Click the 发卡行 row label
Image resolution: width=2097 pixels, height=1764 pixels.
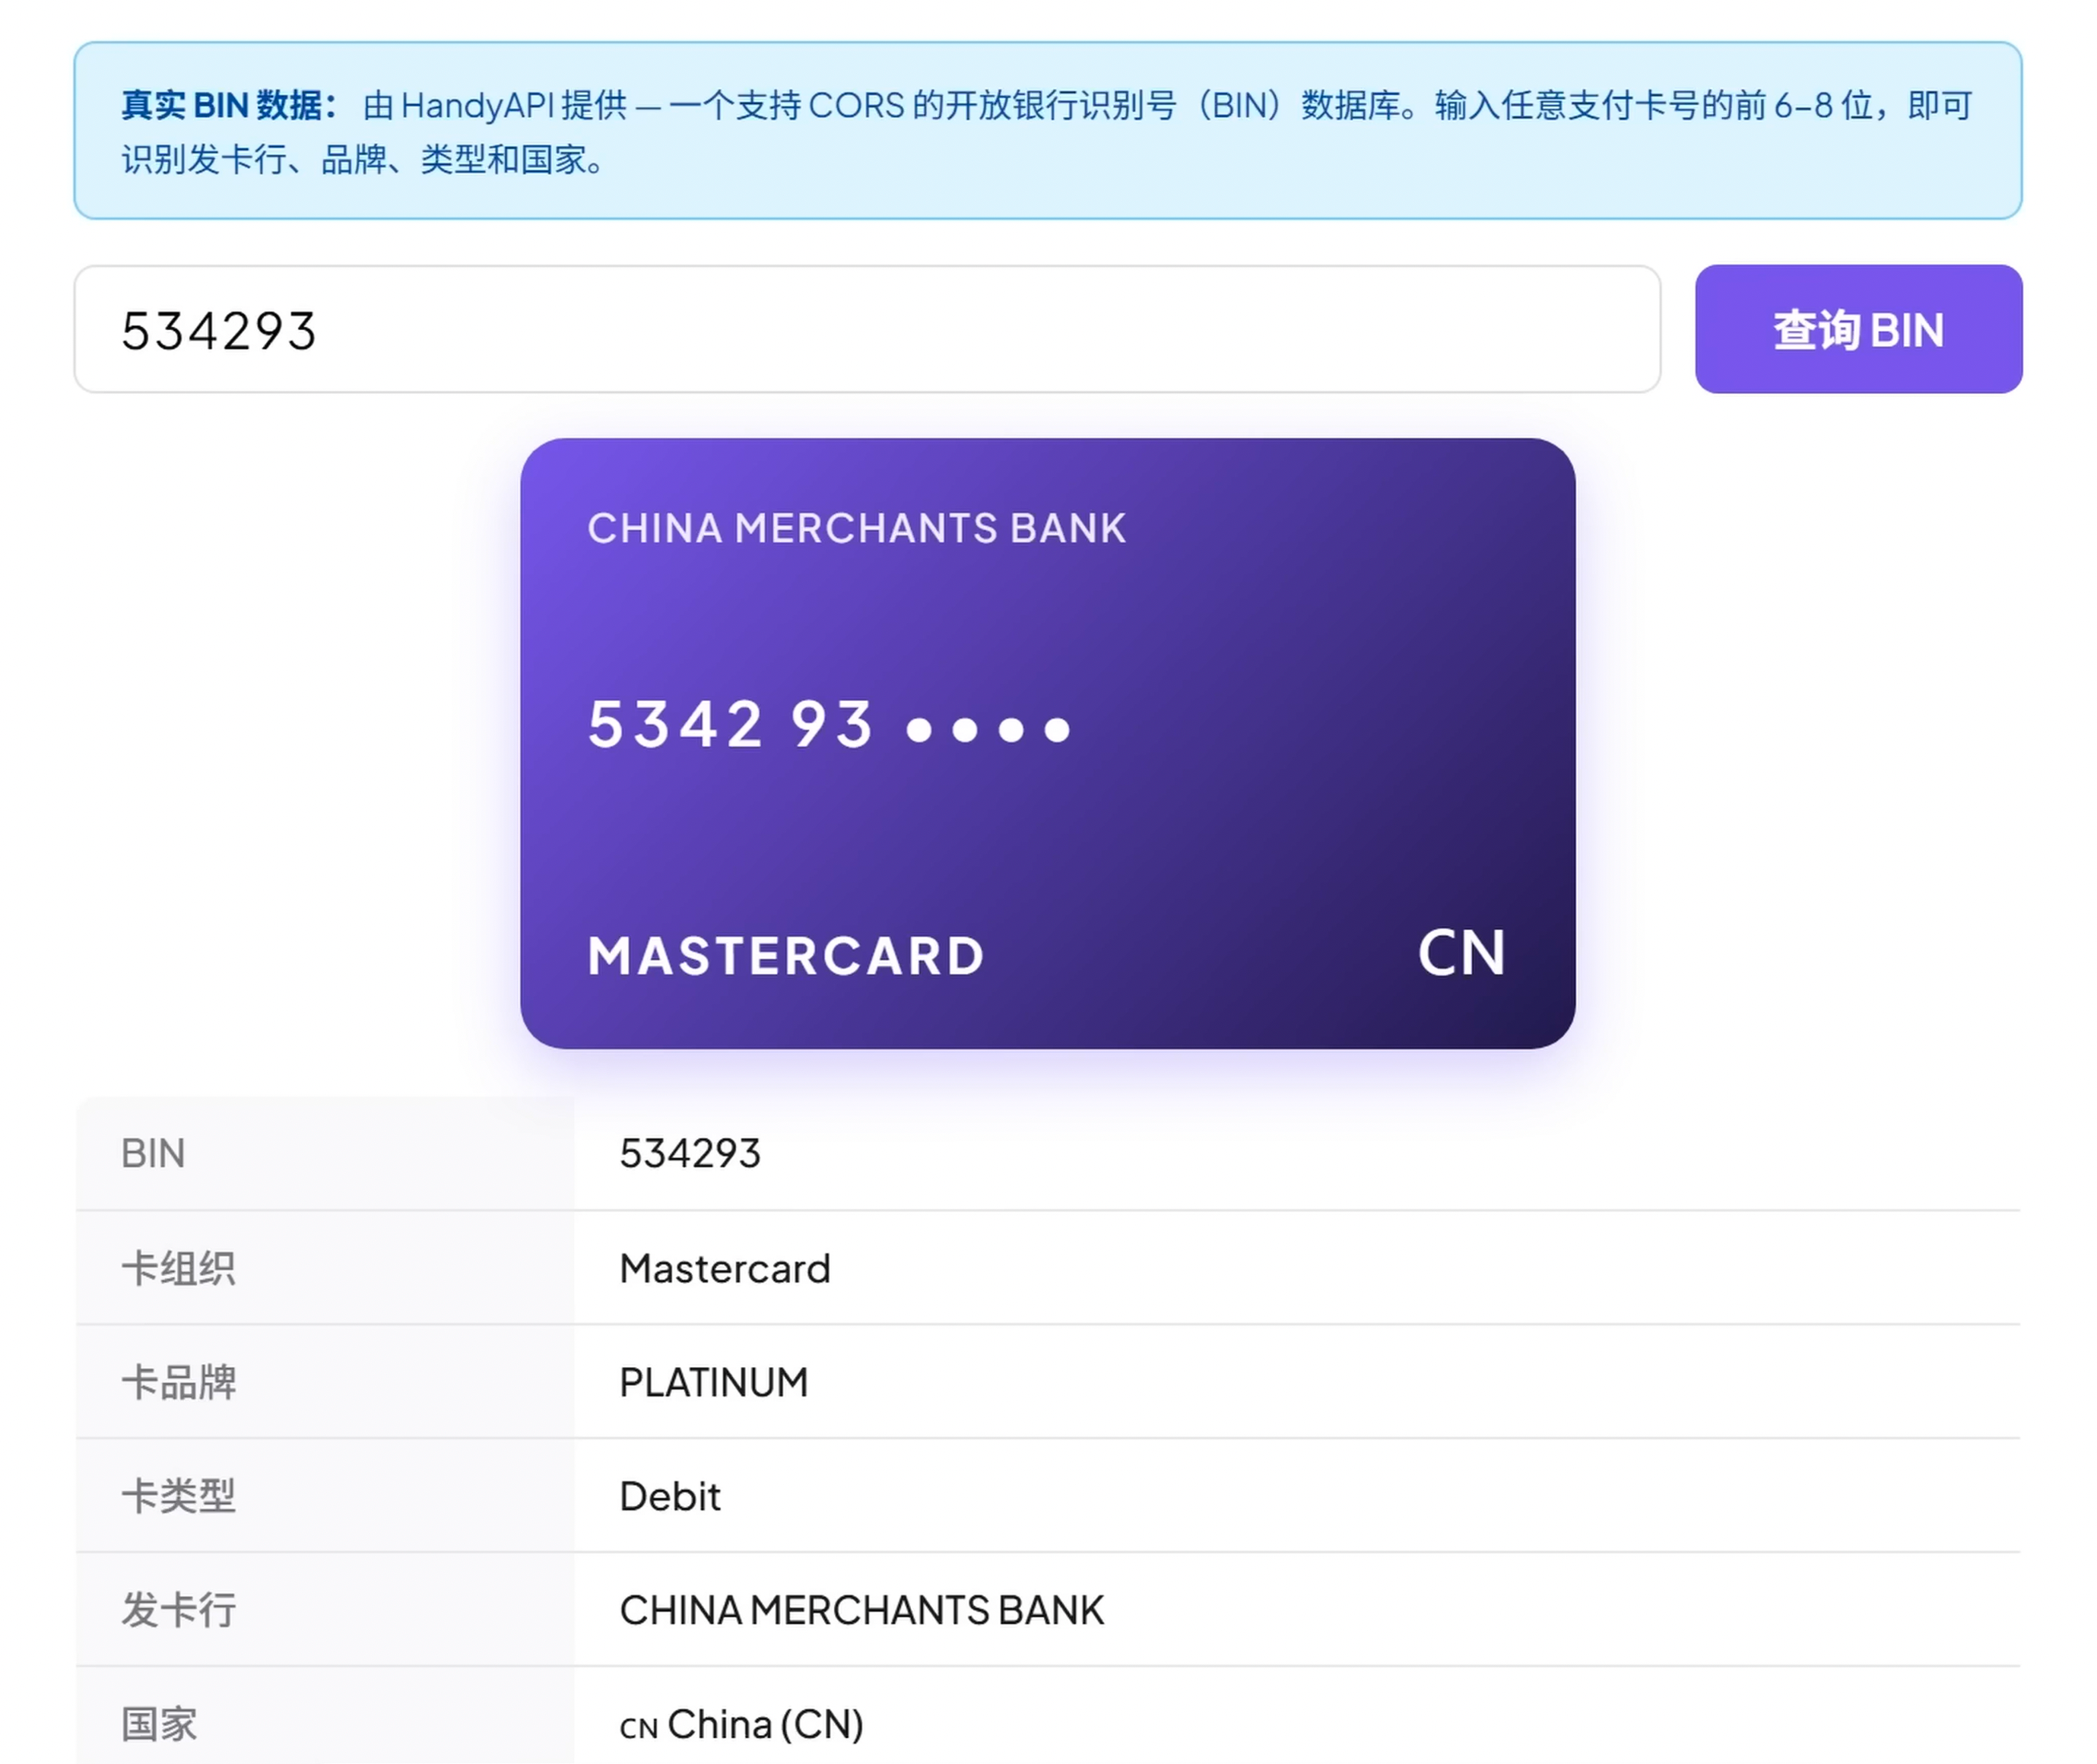click(x=178, y=1610)
